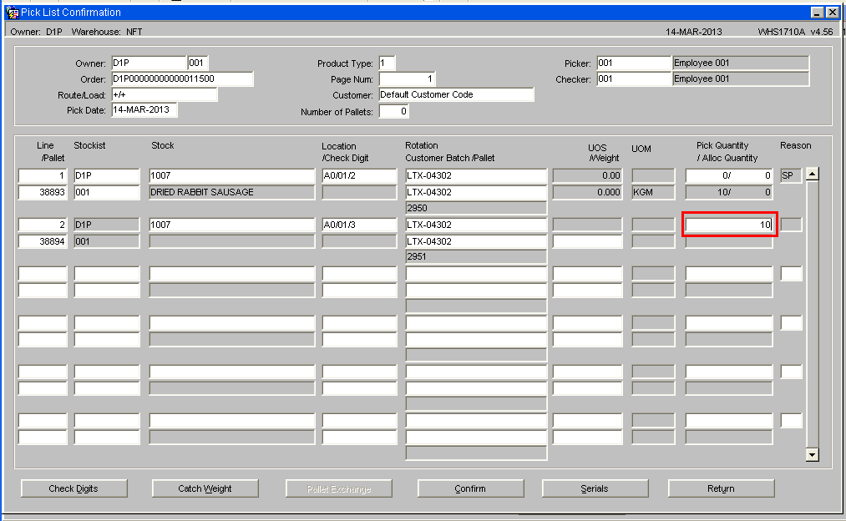The image size is (846, 521).
Task: Click the Pick List Confirmation title bar icon
Action: click(x=12, y=13)
